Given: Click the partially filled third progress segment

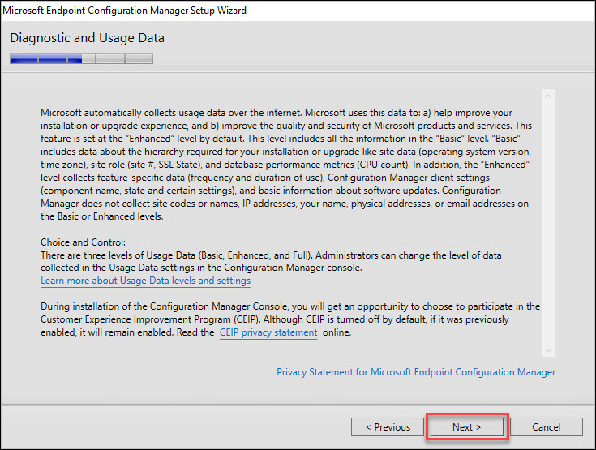Looking at the screenshot, I should 81,58.
